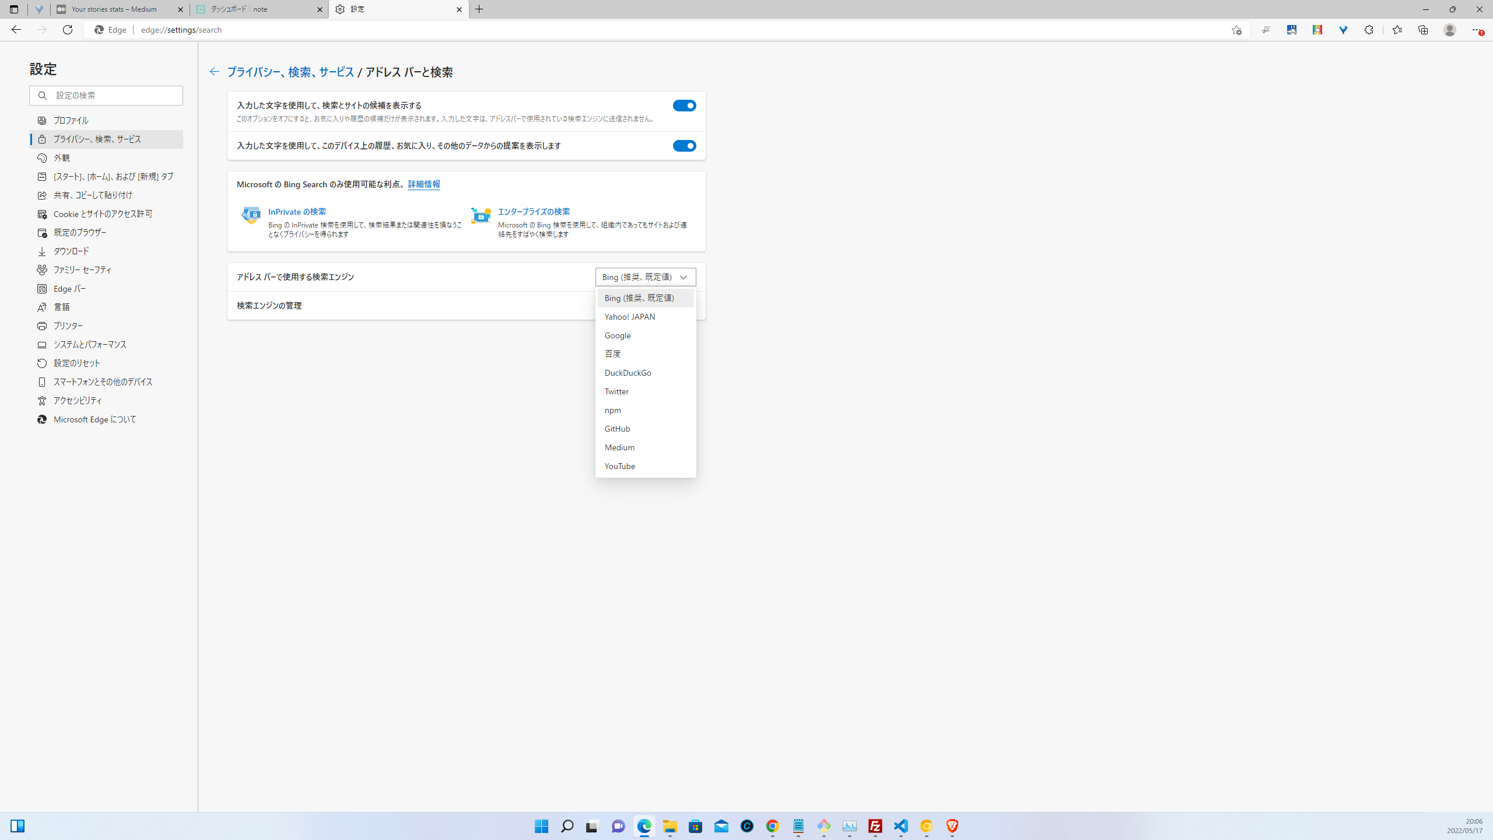Open Google Chrome from taskbar
Image resolution: width=1493 pixels, height=840 pixels.
pyautogui.click(x=772, y=826)
